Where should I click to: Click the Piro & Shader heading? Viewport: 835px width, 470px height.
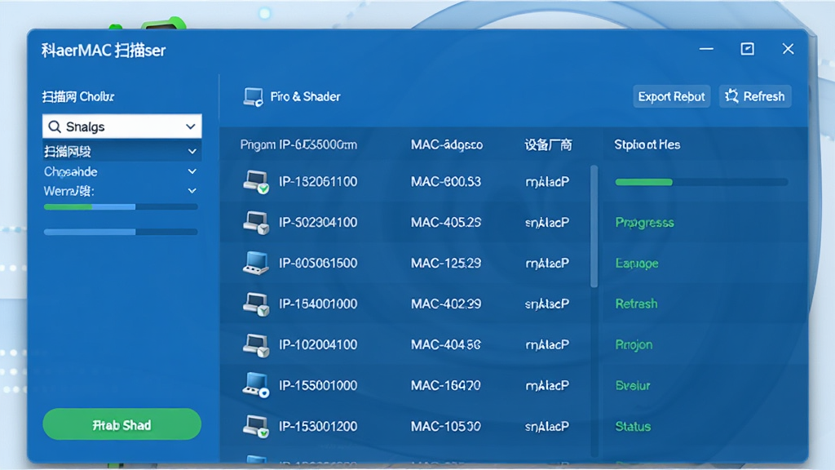[x=305, y=96]
